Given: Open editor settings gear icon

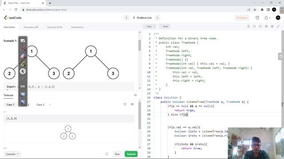Looking at the screenshot, I should click(x=272, y=26).
